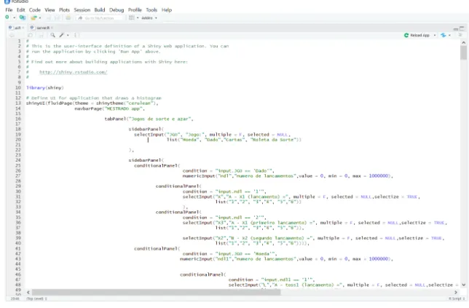Click the horizontal scrollbar right arrow

click(x=456, y=293)
